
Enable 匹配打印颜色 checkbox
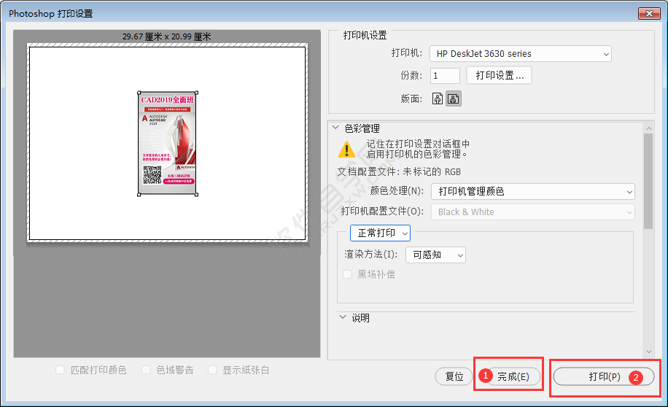click(60, 370)
